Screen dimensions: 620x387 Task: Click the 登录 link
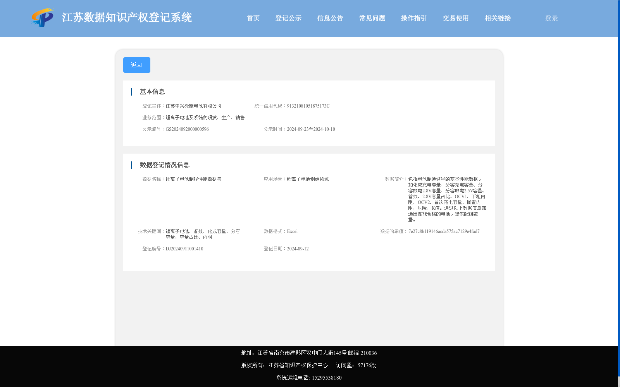pyautogui.click(x=551, y=18)
